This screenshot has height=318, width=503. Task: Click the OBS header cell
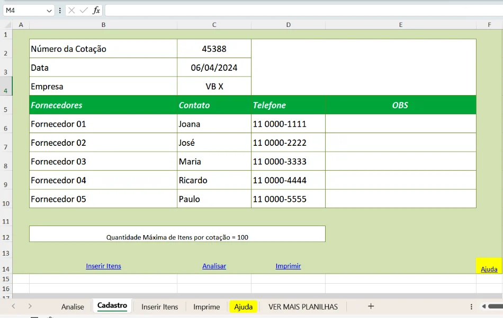click(401, 105)
